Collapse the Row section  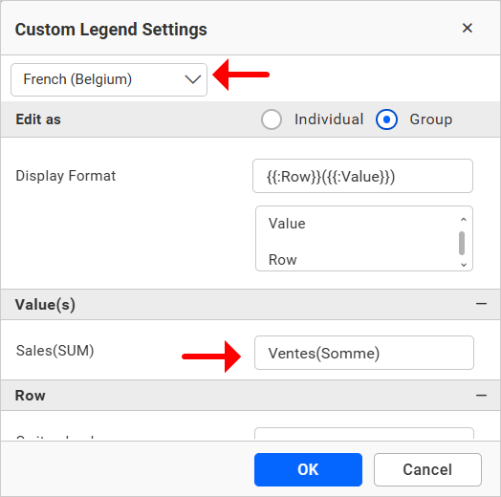click(481, 396)
